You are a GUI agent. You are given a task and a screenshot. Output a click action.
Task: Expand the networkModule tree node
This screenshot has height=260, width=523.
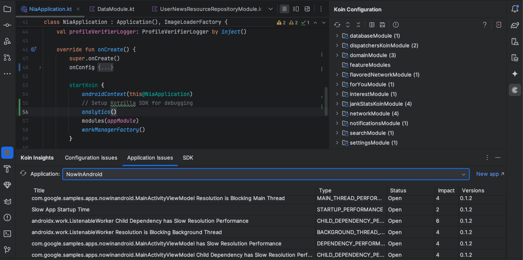pyautogui.click(x=337, y=113)
